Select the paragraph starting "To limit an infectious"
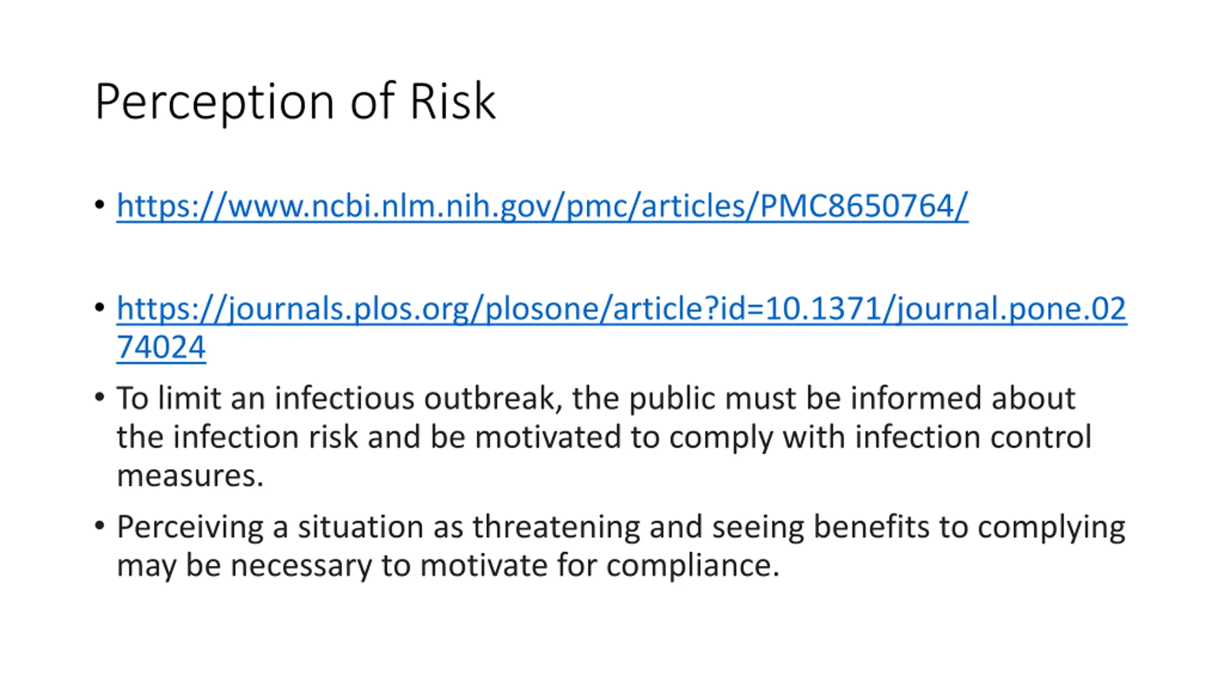This screenshot has height=688, width=1224. point(604,436)
